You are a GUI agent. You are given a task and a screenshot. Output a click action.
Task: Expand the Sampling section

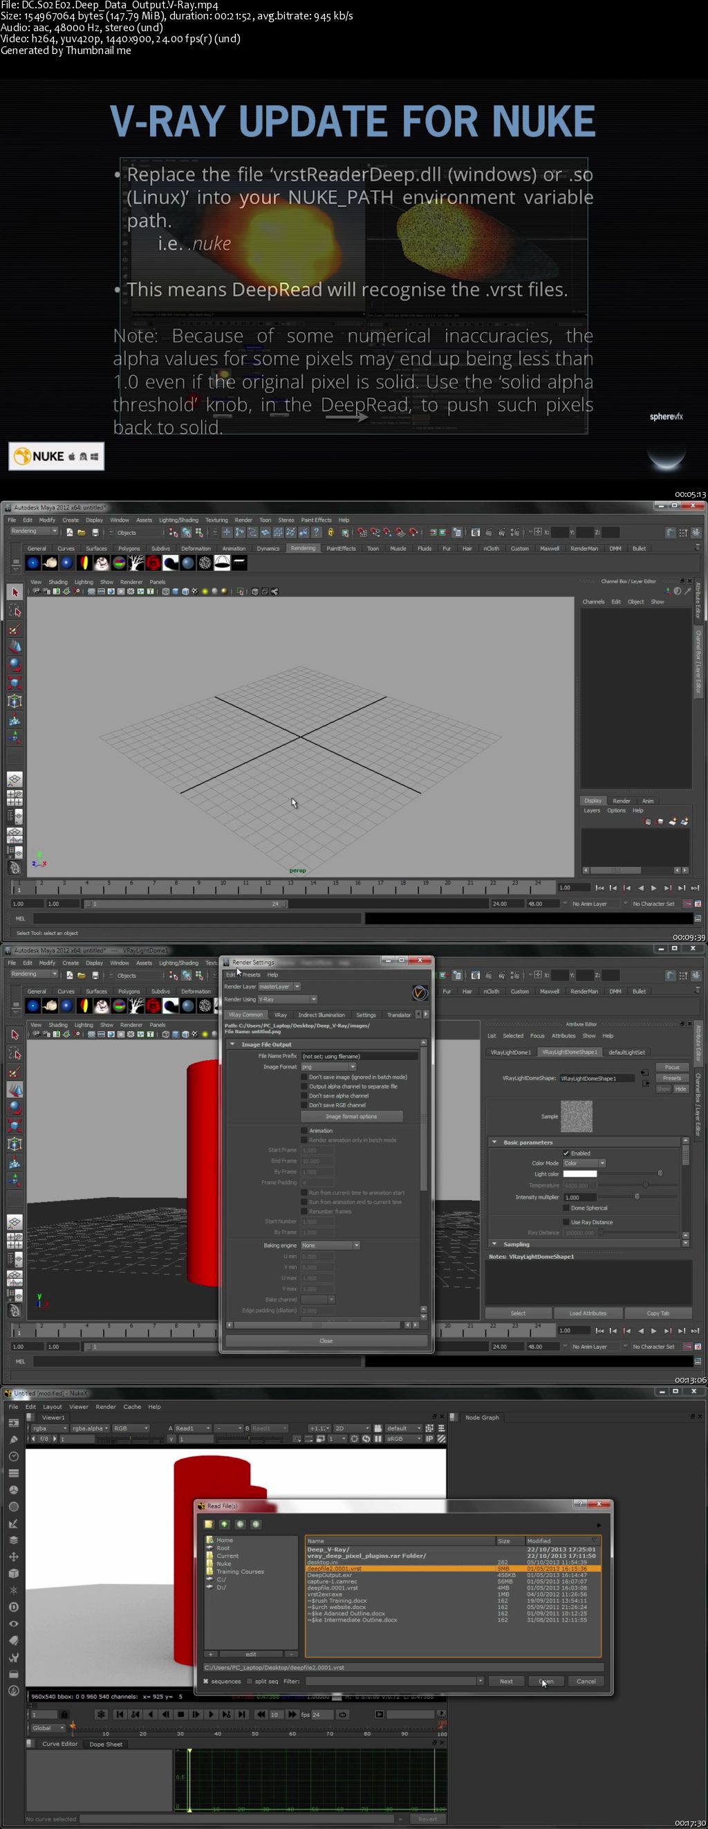(494, 1244)
